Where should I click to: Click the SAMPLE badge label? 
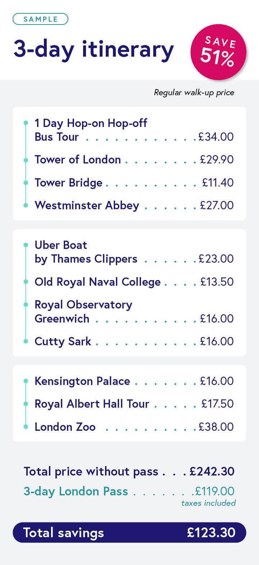(40, 19)
